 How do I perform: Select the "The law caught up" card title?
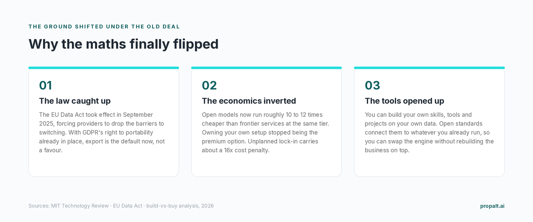coord(75,101)
